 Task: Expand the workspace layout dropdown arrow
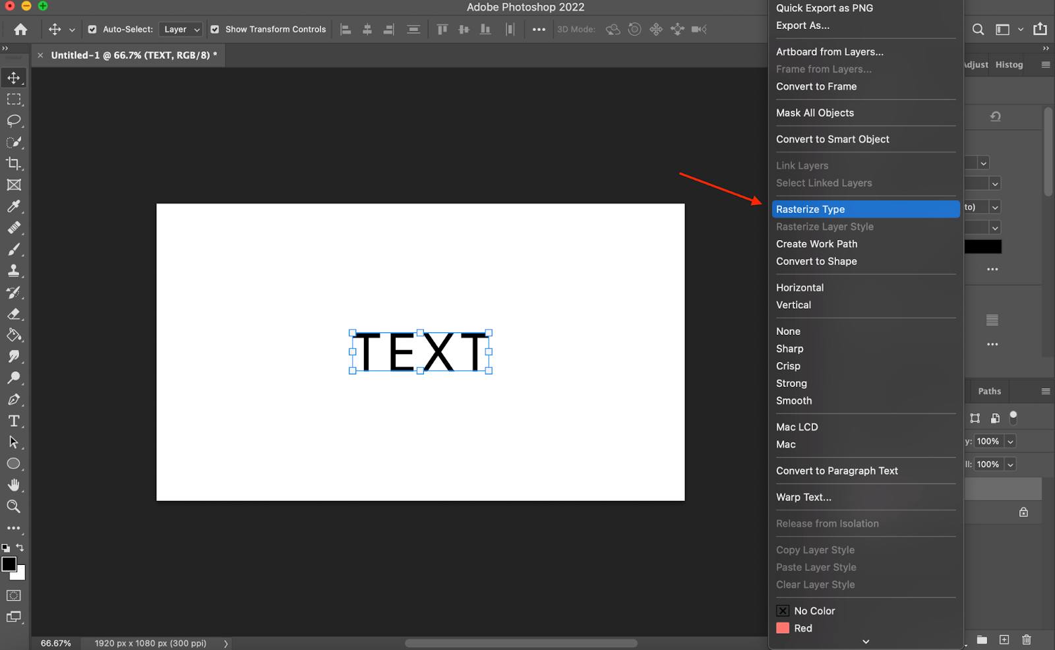click(x=1020, y=30)
